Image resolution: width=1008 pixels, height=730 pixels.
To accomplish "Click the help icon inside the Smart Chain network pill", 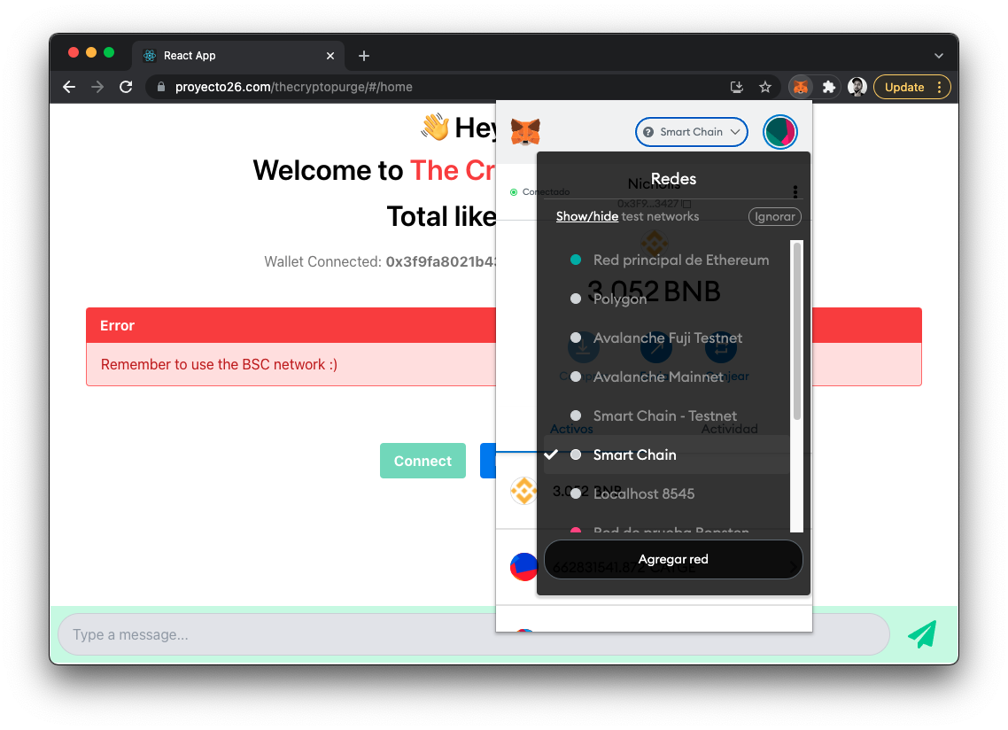I will pos(648,132).
